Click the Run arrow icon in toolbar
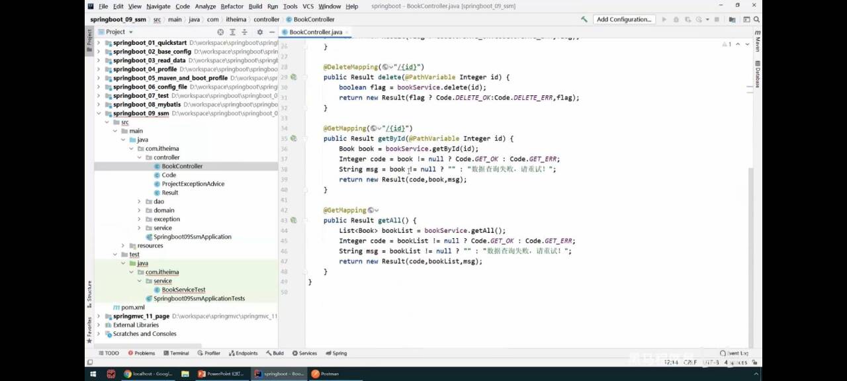847x381 pixels. [x=664, y=20]
